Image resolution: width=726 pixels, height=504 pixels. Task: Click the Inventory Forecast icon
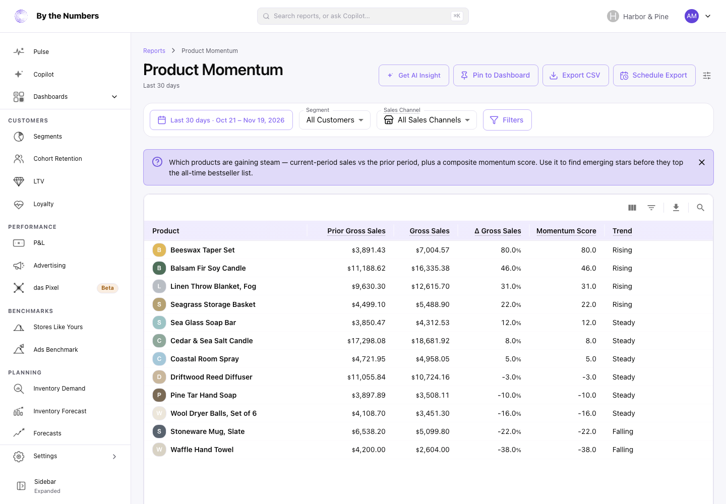19,411
